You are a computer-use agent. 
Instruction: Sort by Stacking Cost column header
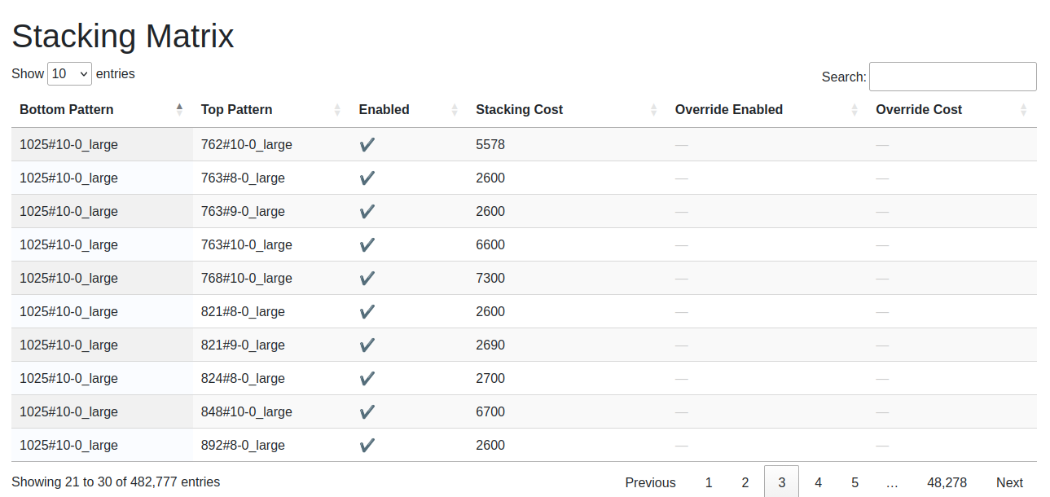coord(567,109)
